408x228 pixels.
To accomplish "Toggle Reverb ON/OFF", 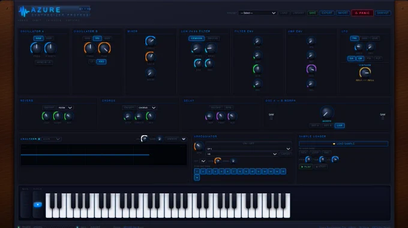I will [49, 108].
